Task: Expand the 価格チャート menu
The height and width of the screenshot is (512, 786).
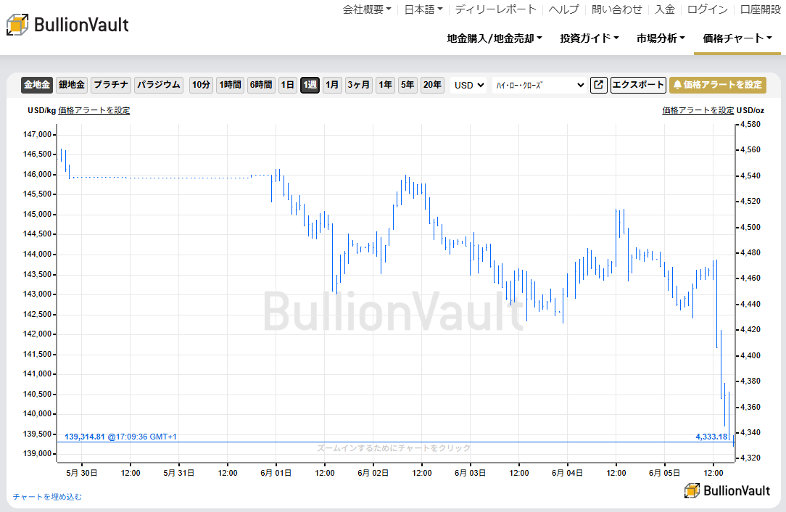Action: click(x=737, y=38)
